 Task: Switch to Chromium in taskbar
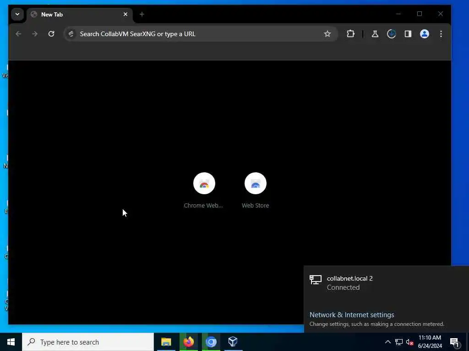[x=211, y=342]
